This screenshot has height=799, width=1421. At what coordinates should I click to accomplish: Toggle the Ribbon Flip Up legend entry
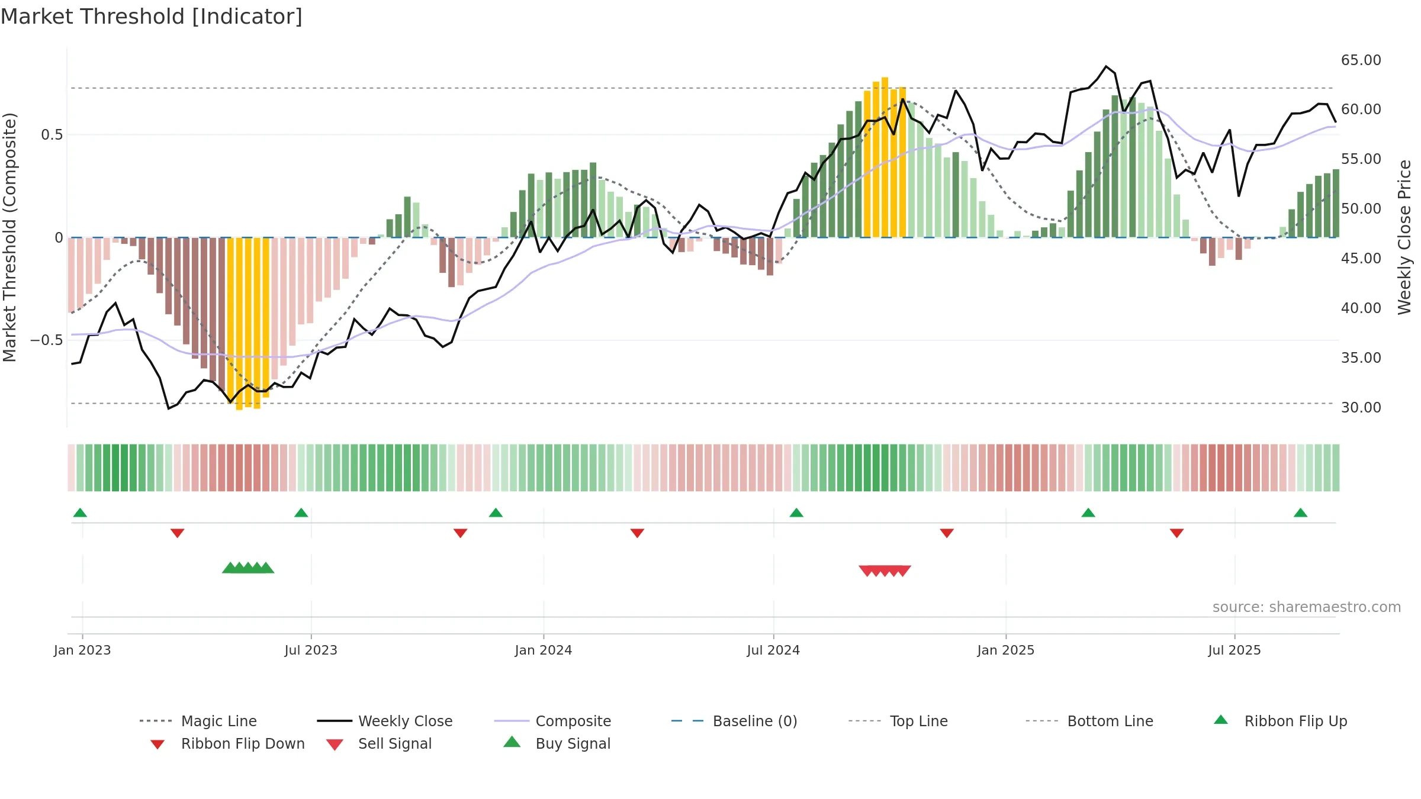[x=1280, y=721]
